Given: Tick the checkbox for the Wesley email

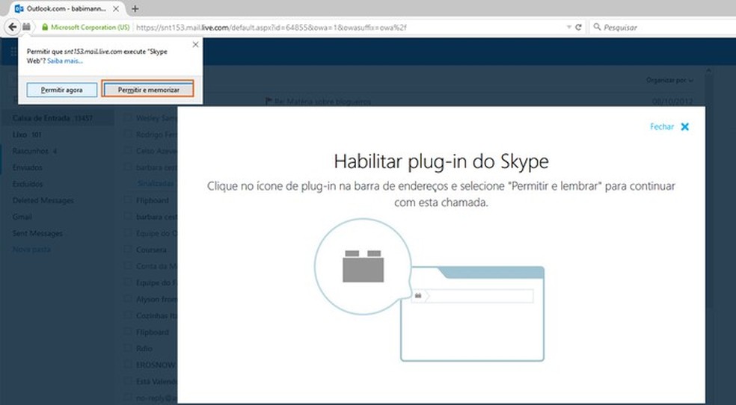Looking at the screenshot, I should 128,117.
